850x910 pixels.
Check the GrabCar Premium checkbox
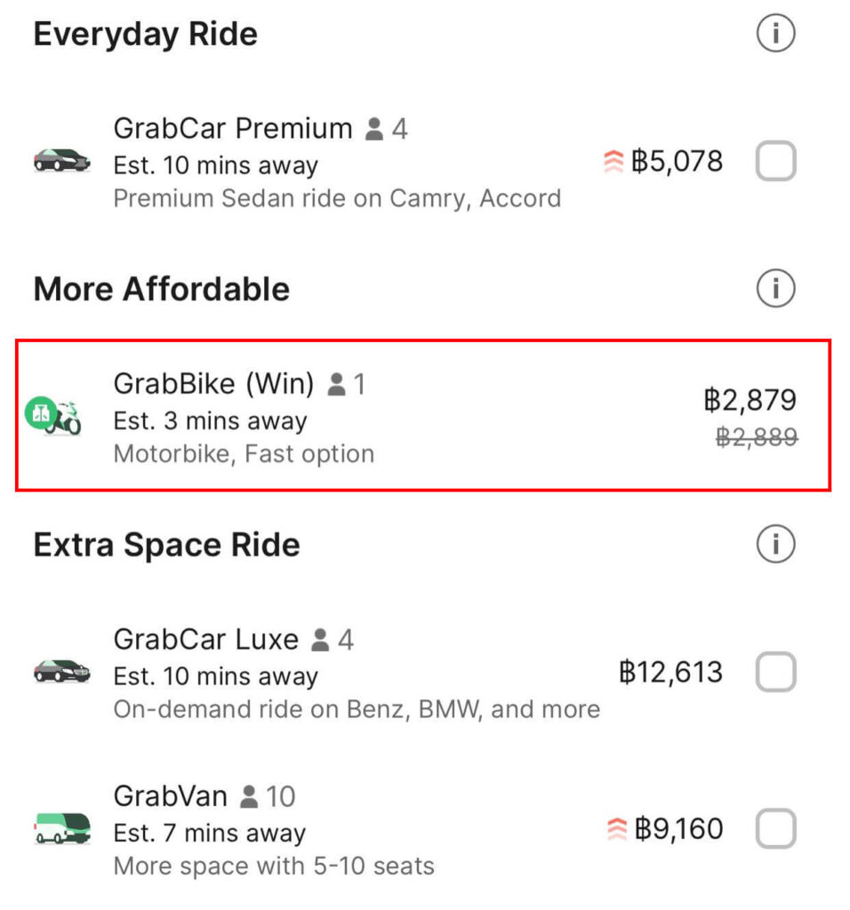[x=775, y=161]
